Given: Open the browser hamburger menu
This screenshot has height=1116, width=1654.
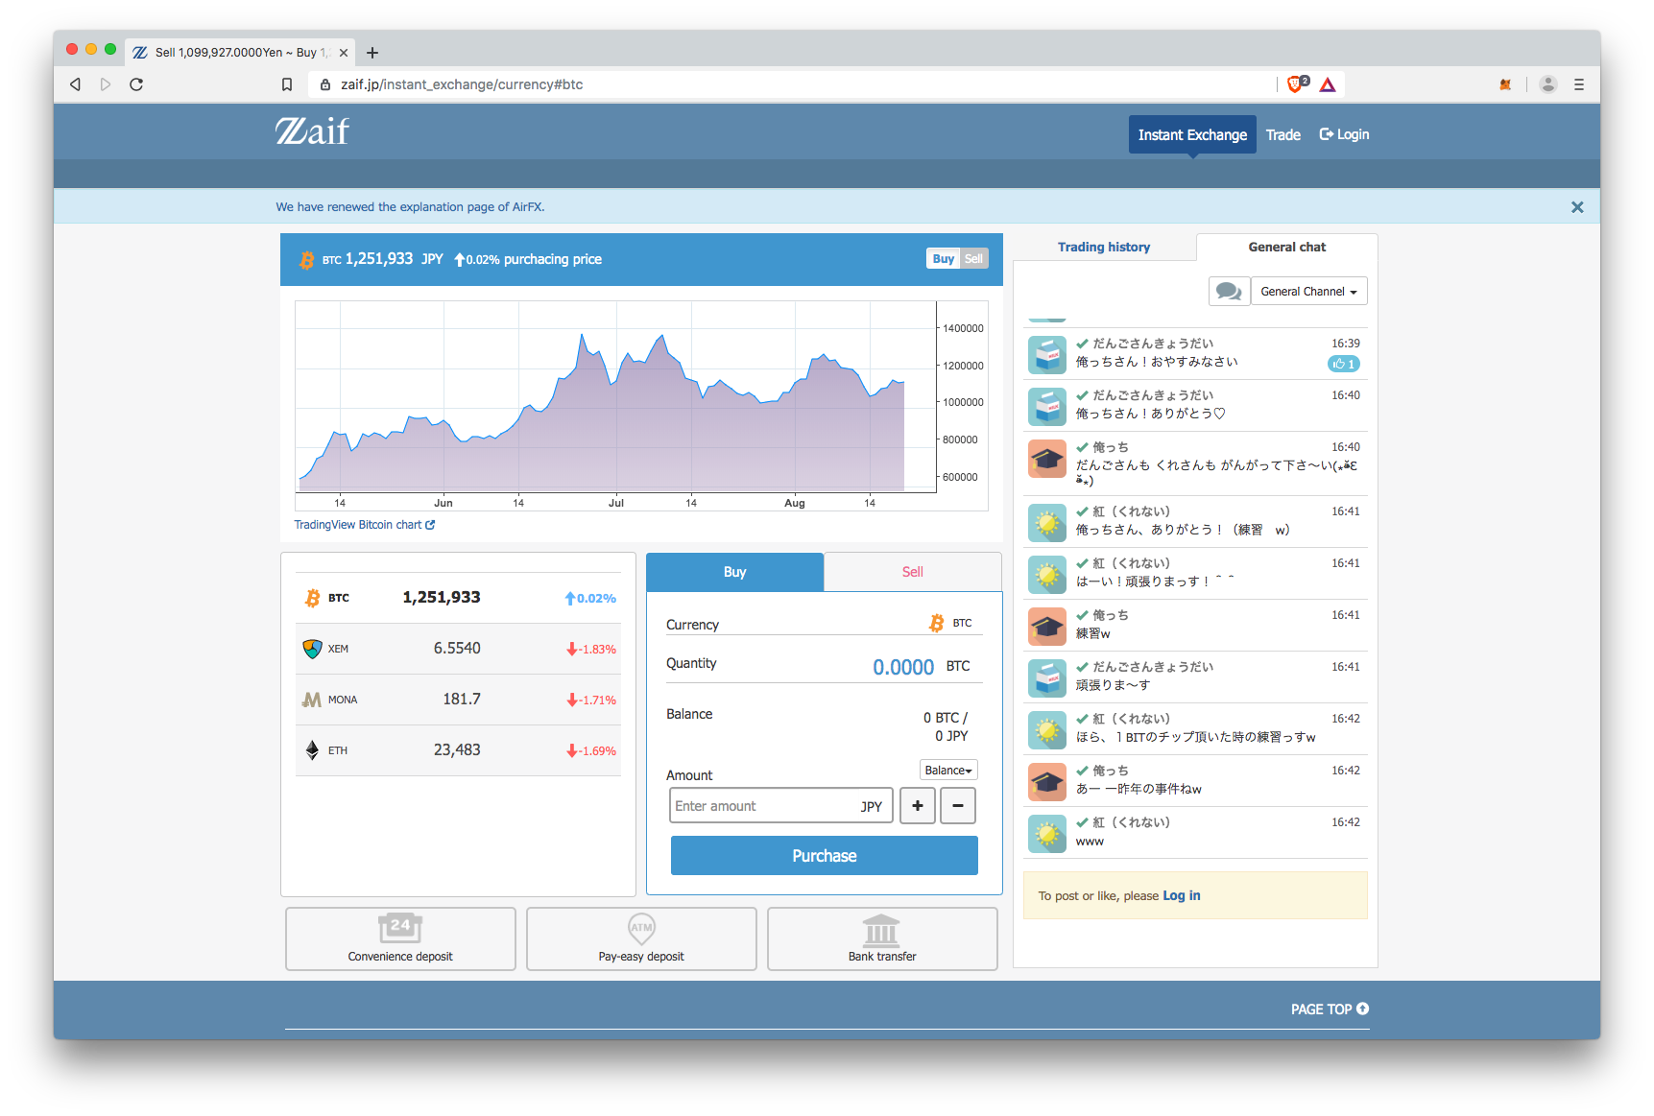Looking at the screenshot, I should tap(1578, 84).
